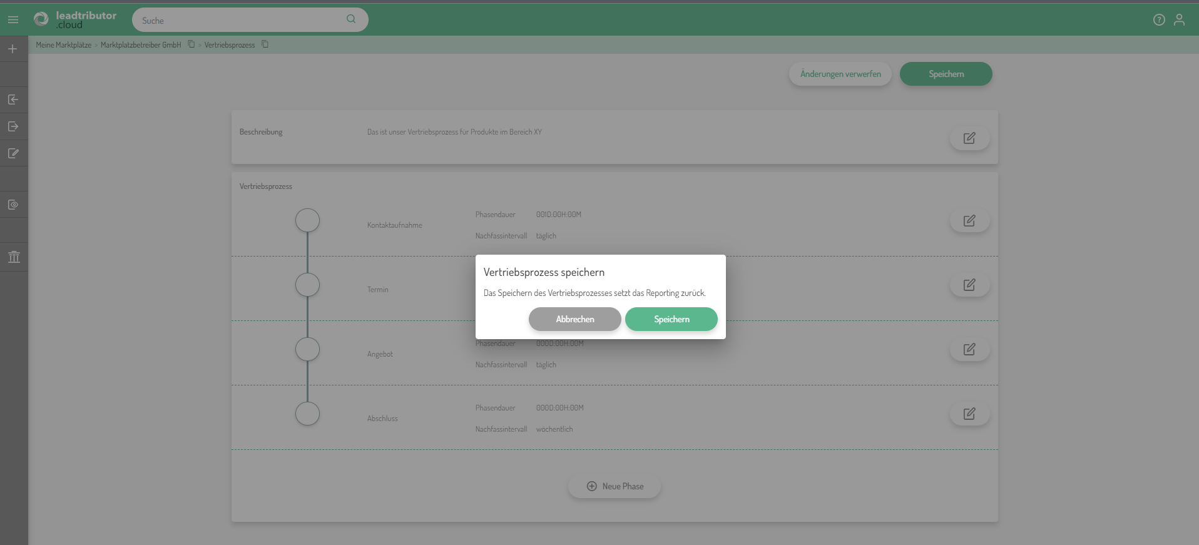1199x545 pixels.
Task: Click the sidebar pencil edit icon
Action: 13,153
